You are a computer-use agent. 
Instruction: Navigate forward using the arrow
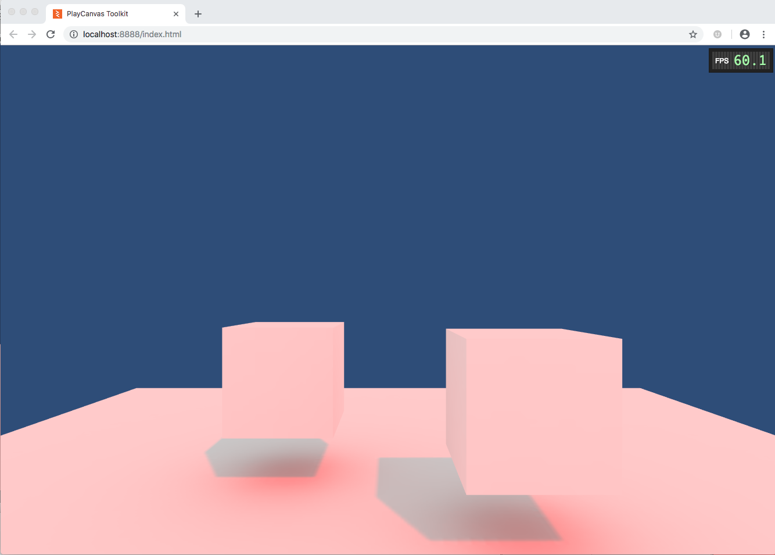[x=31, y=34]
